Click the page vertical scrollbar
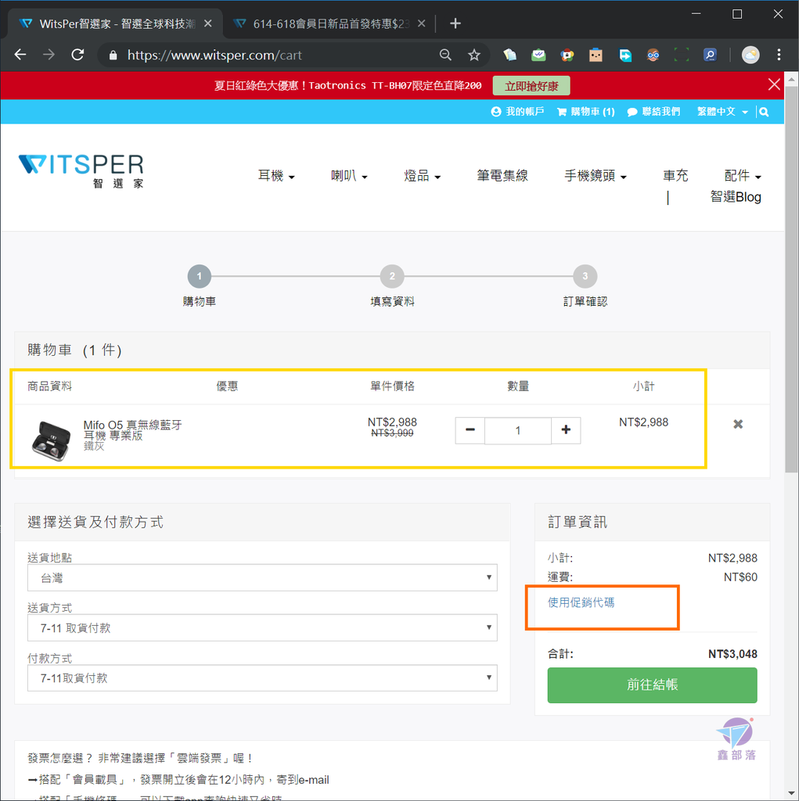799x801 pixels. 791,280
